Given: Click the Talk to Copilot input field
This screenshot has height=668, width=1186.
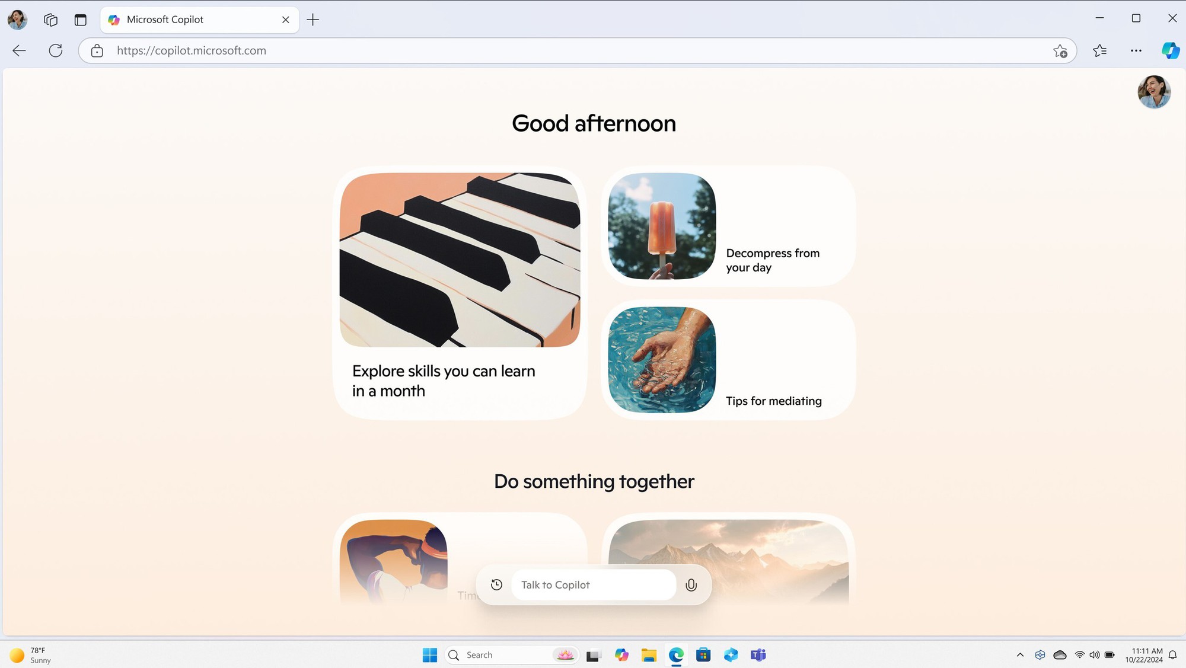Looking at the screenshot, I should click(593, 584).
